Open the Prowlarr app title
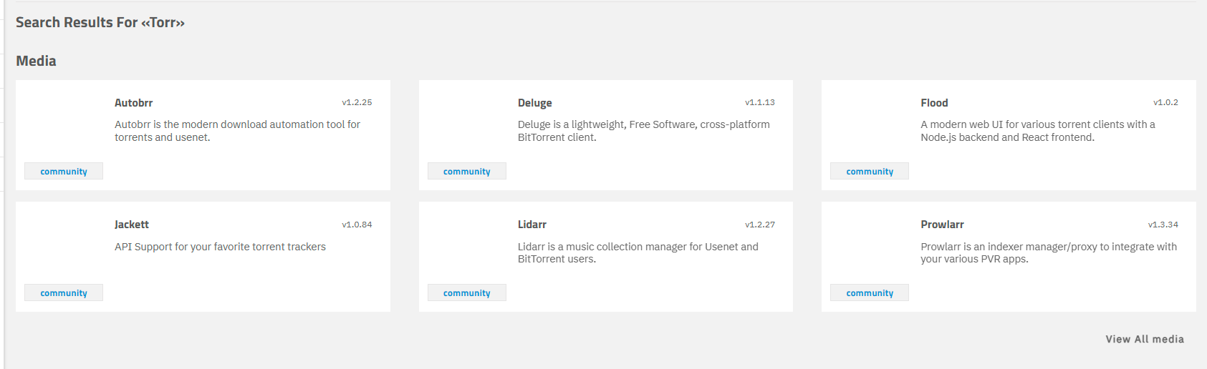Screen dimensions: 1207x369 click(942, 225)
